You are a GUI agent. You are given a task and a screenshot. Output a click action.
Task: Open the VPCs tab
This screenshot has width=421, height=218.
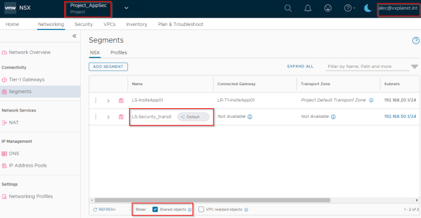(110, 24)
